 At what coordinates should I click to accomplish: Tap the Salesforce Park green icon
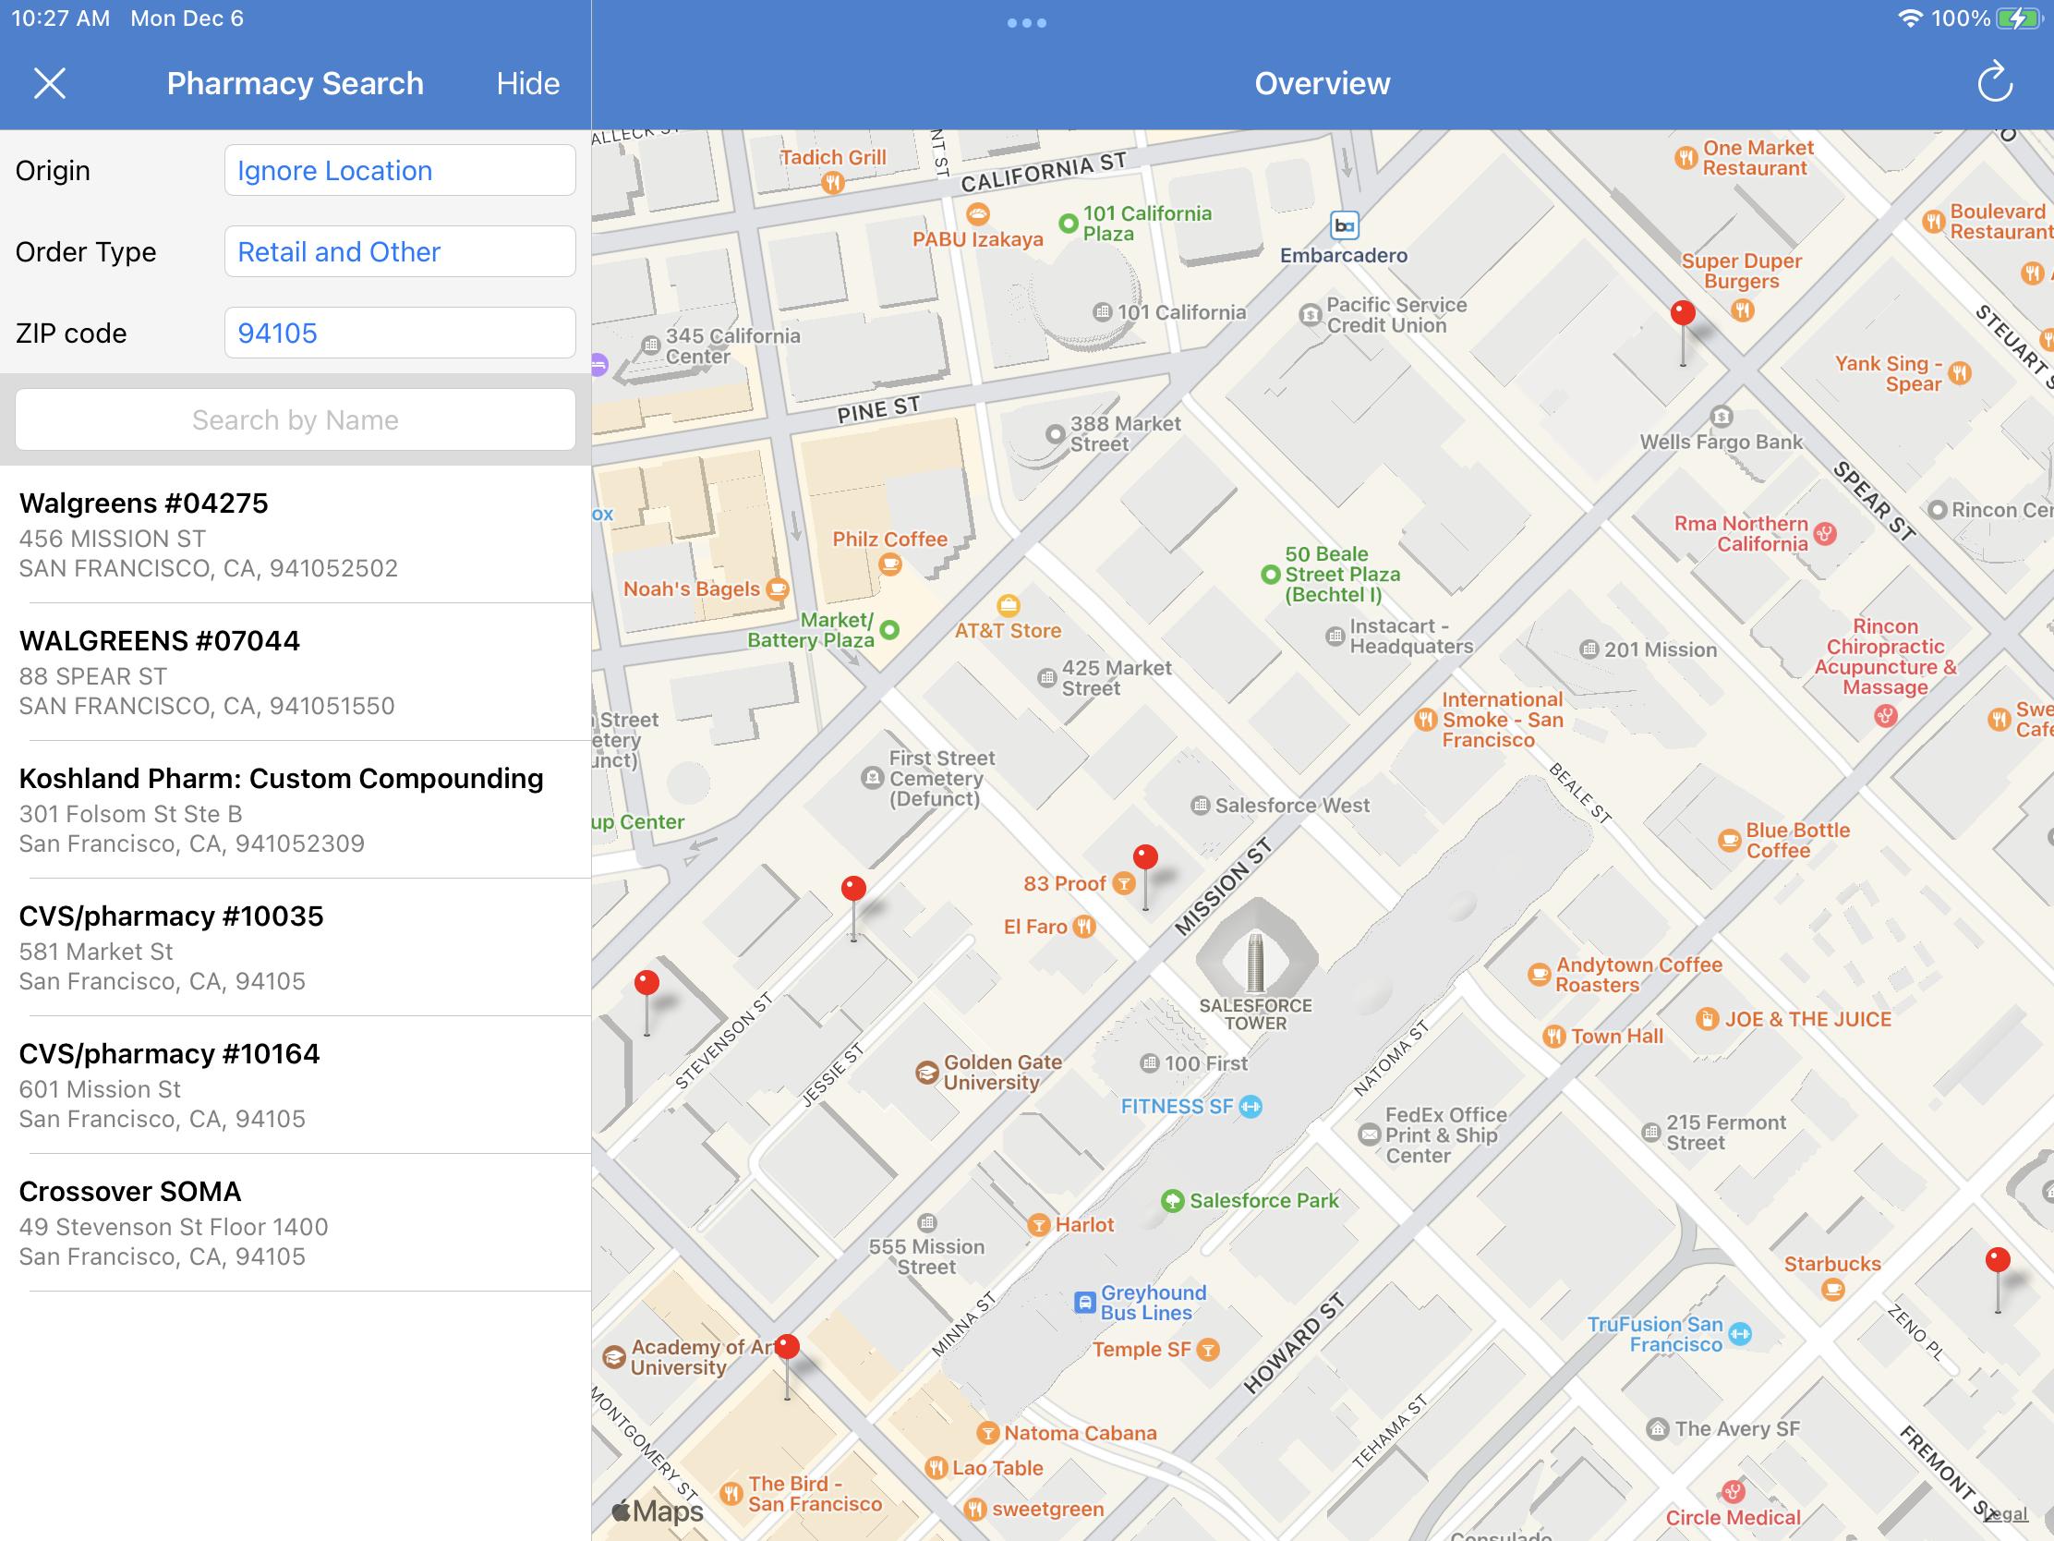pos(1173,1201)
